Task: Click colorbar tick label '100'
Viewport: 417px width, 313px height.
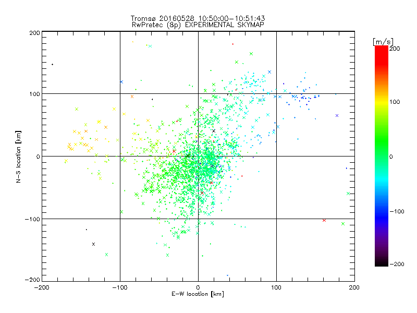Action: [395, 102]
